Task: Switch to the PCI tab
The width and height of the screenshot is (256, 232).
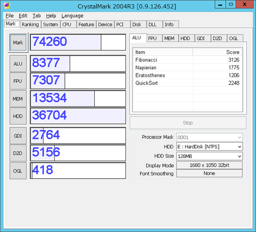Action: pyautogui.click(x=122, y=24)
